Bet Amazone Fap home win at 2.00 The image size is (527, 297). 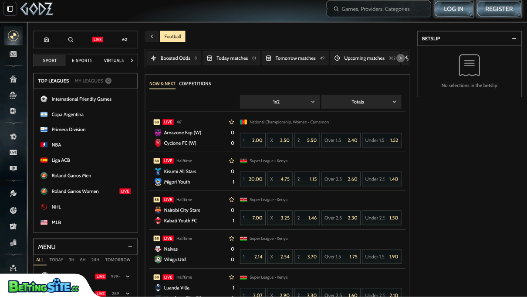[x=253, y=140]
